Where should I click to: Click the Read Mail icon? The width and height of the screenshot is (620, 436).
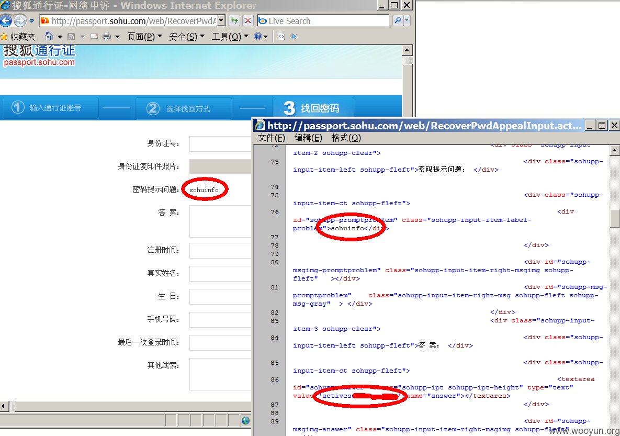point(94,37)
